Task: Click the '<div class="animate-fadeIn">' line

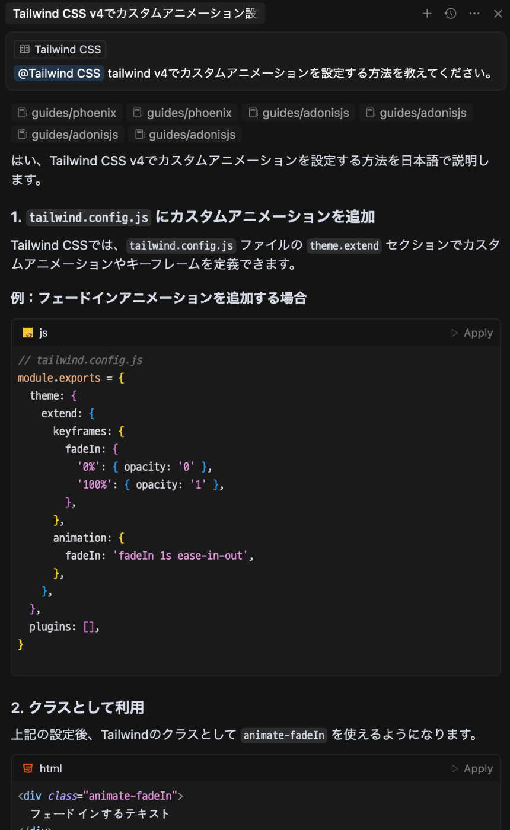Action: [101, 796]
